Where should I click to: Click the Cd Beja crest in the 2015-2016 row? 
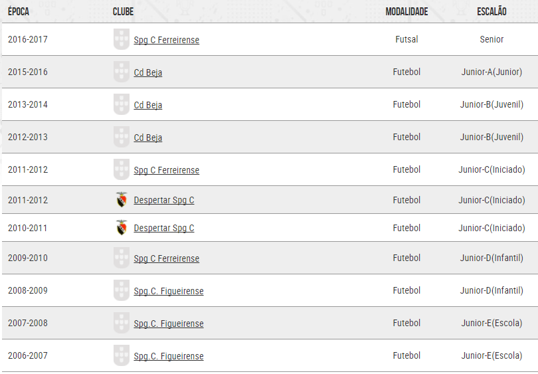pyautogui.click(x=121, y=72)
